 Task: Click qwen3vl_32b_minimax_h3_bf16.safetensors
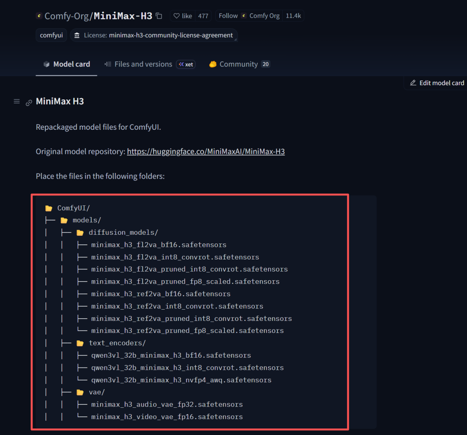[171, 355]
